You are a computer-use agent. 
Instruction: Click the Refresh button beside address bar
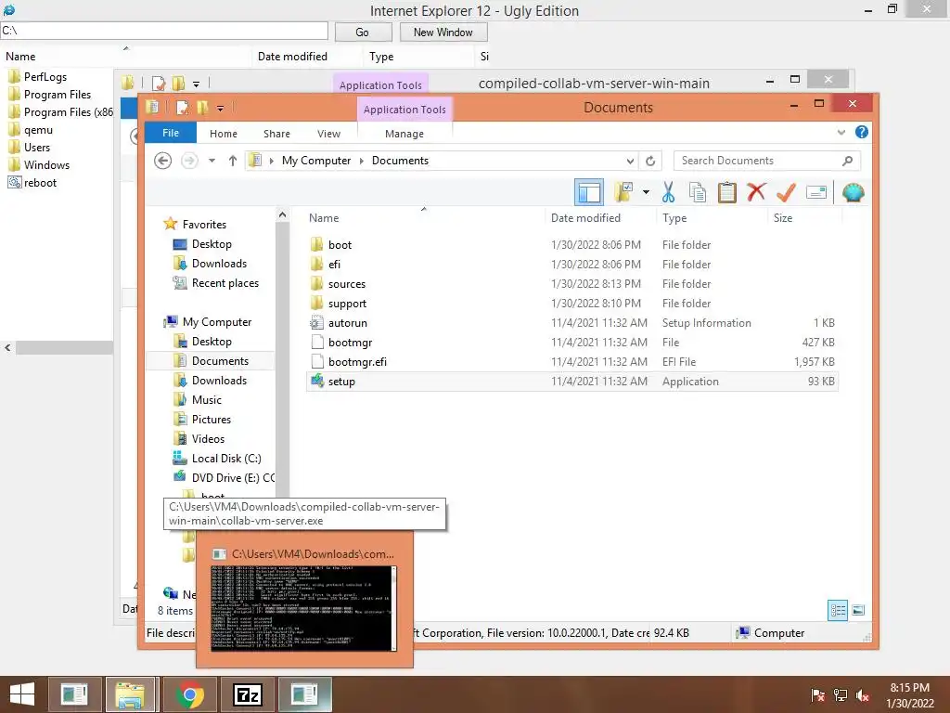(650, 161)
